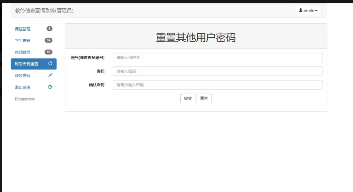Focus the 请输入密码 password field
This screenshot has width=353, height=192.
218,71
